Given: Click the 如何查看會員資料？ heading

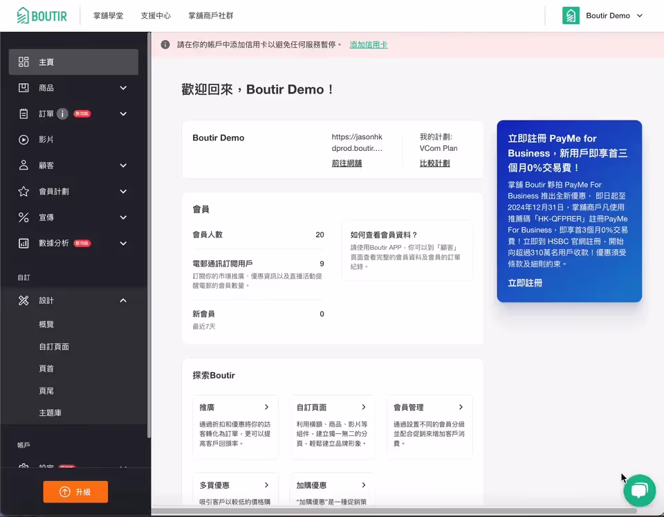Looking at the screenshot, I should [384, 235].
